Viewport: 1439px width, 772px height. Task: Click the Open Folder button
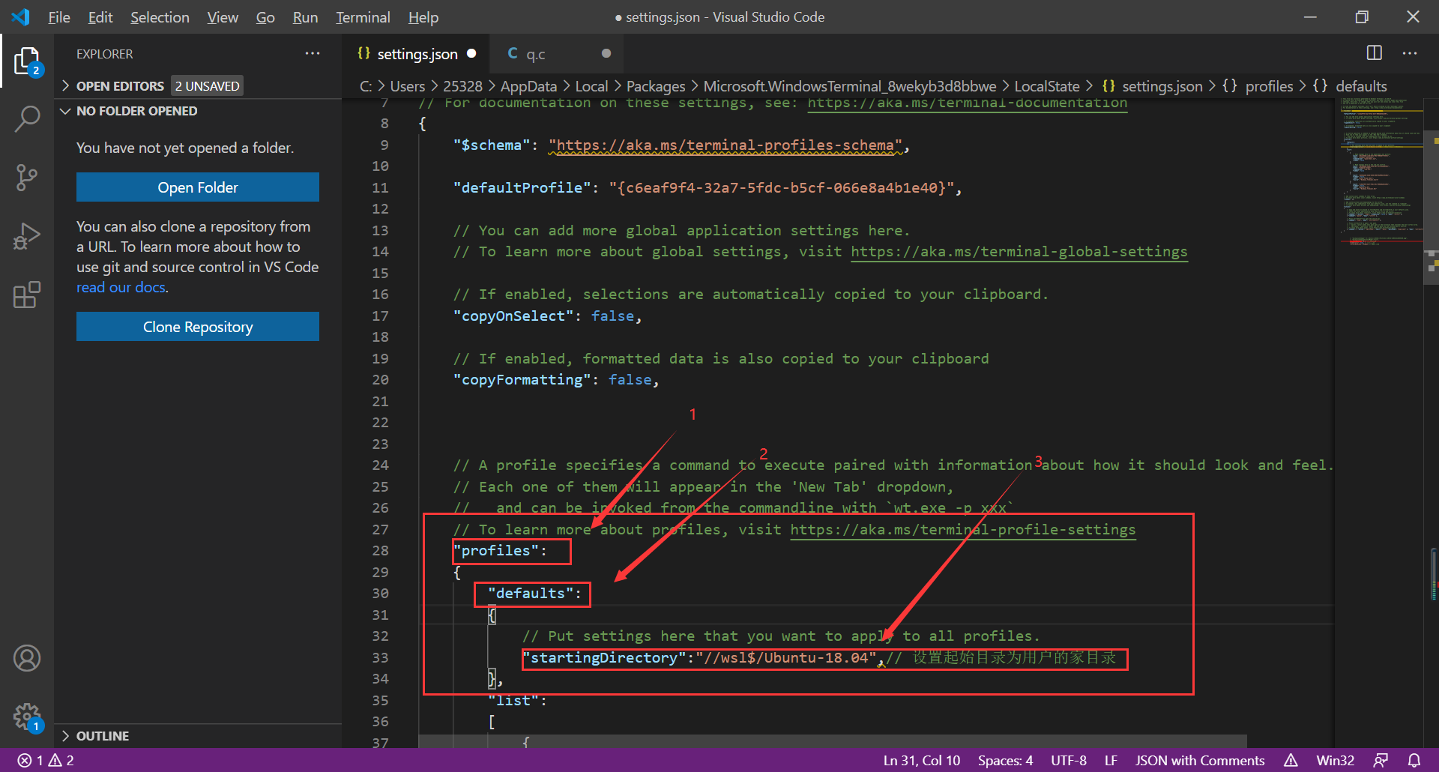tap(198, 187)
